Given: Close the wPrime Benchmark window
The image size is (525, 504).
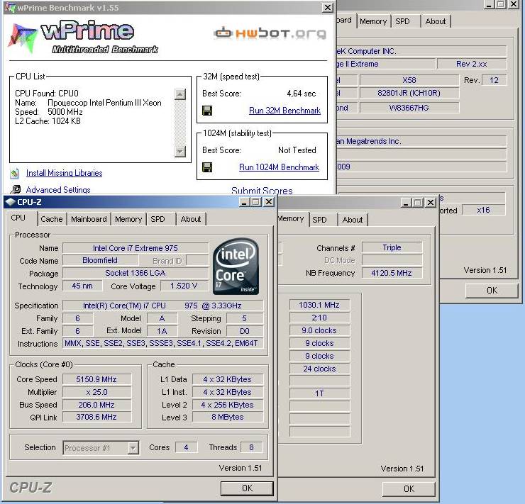Looking at the screenshot, I should coord(328,7).
